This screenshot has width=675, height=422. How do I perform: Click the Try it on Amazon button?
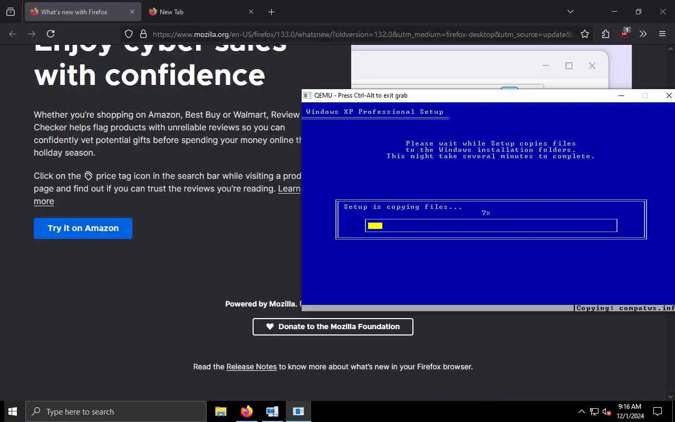[x=83, y=228]
